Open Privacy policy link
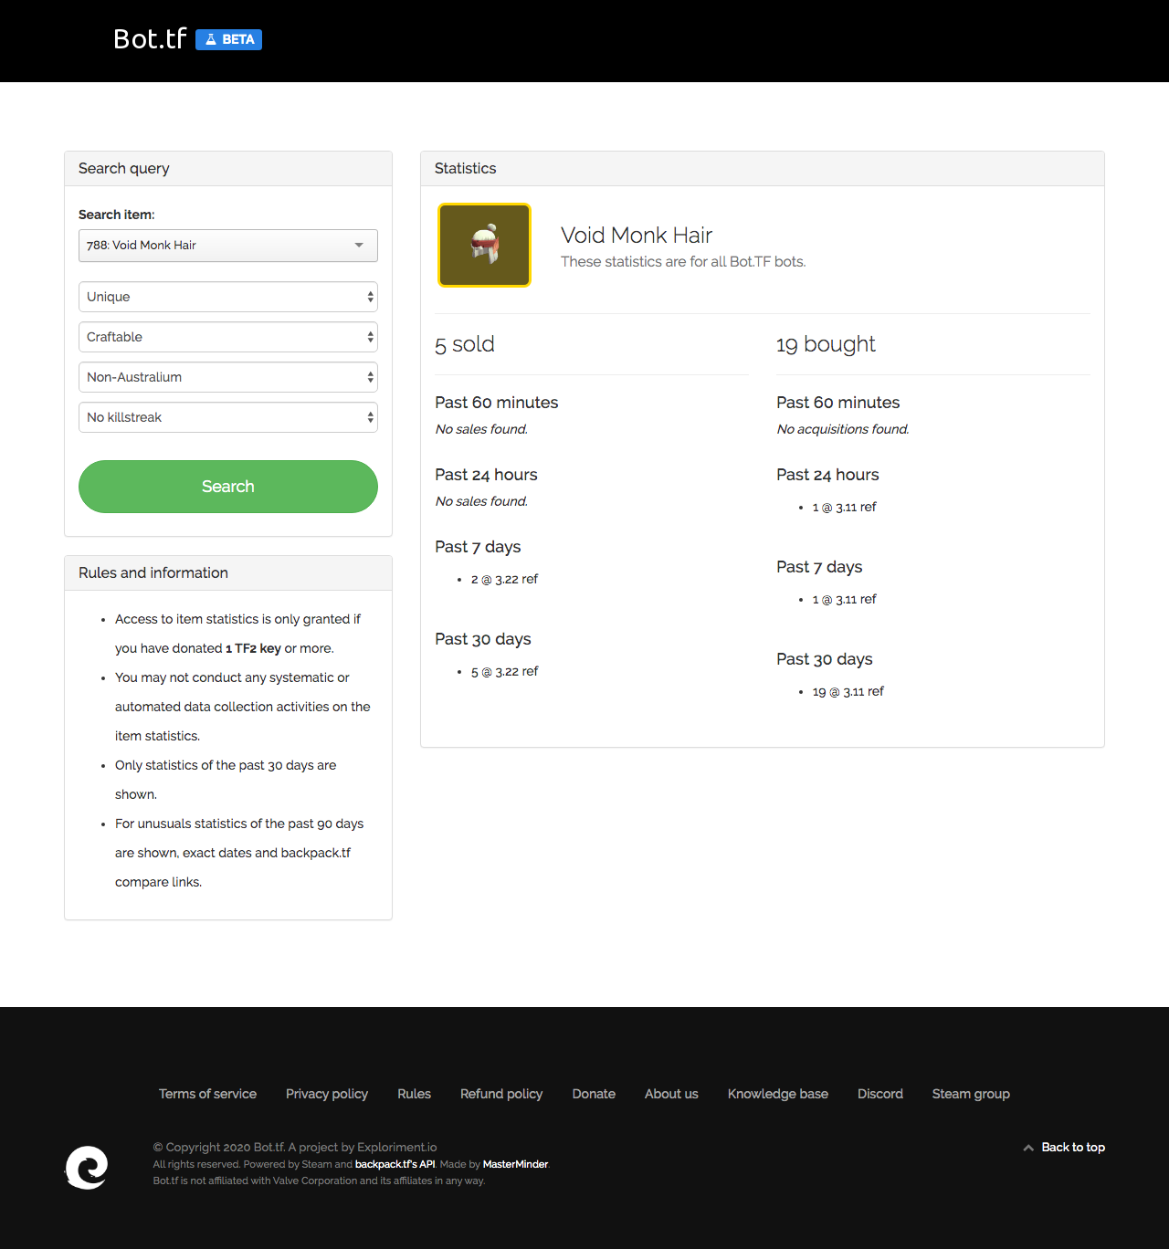1169x1249 pixels. click(x=327, y=1094)
